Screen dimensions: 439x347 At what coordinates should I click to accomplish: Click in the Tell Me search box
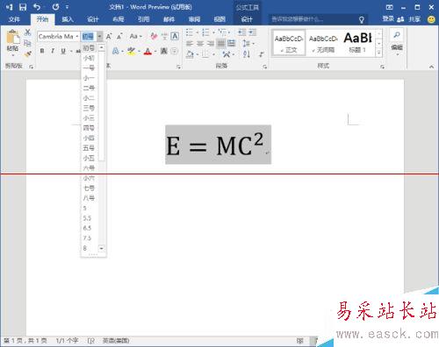318,19
